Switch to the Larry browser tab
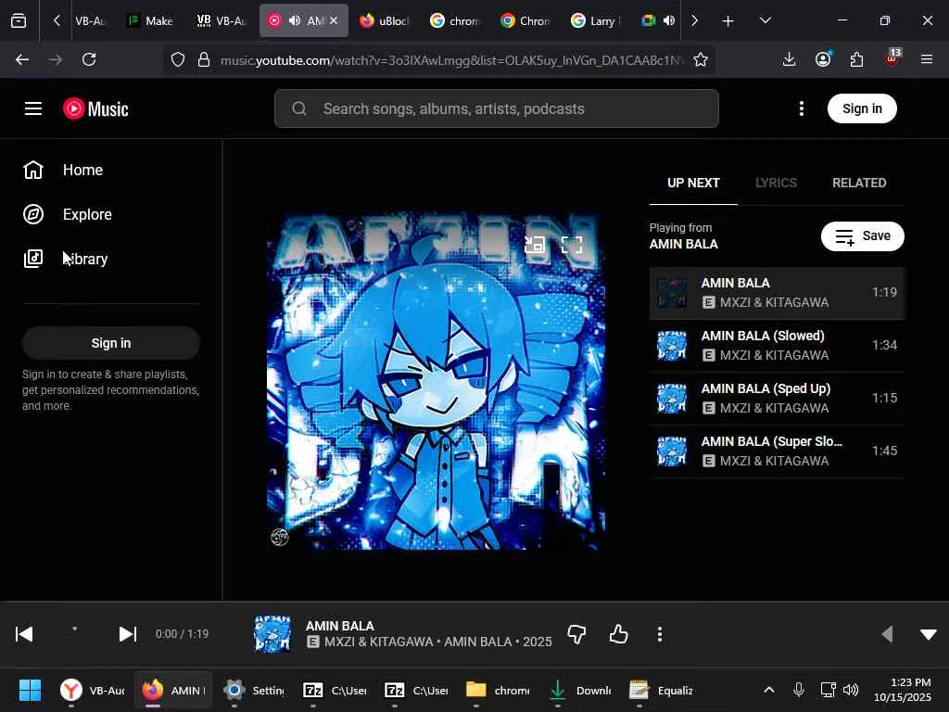Viewport: 949px width, 712px height. click(x=596, y=20)
